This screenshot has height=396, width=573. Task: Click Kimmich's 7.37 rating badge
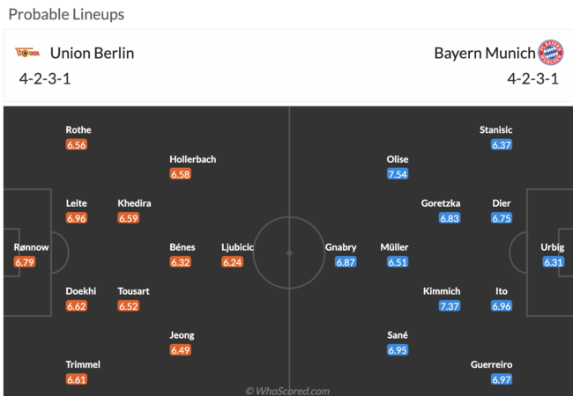tap(450, 306)
